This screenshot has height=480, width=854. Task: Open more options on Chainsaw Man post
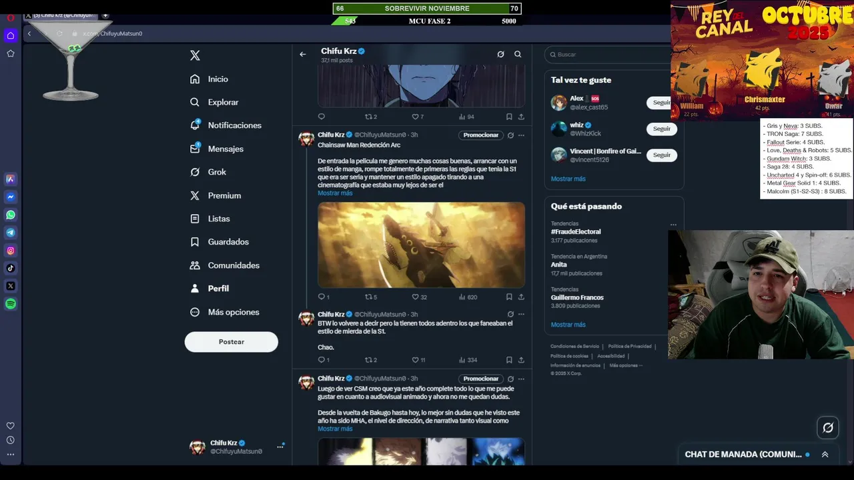pos(521,135)
